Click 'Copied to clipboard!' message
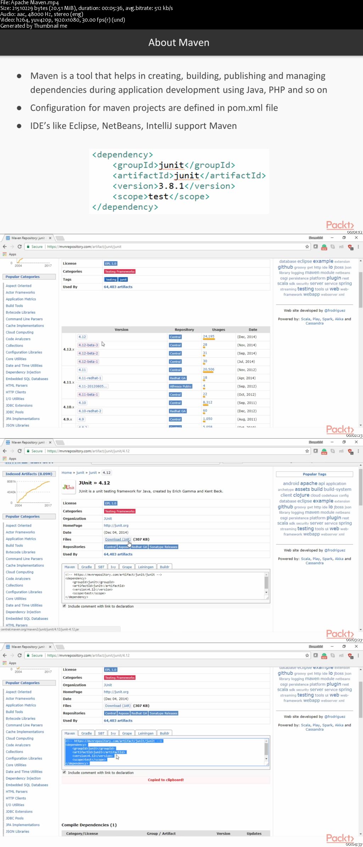Viewport: 363px width, 847px height. [x=166, y=780]
